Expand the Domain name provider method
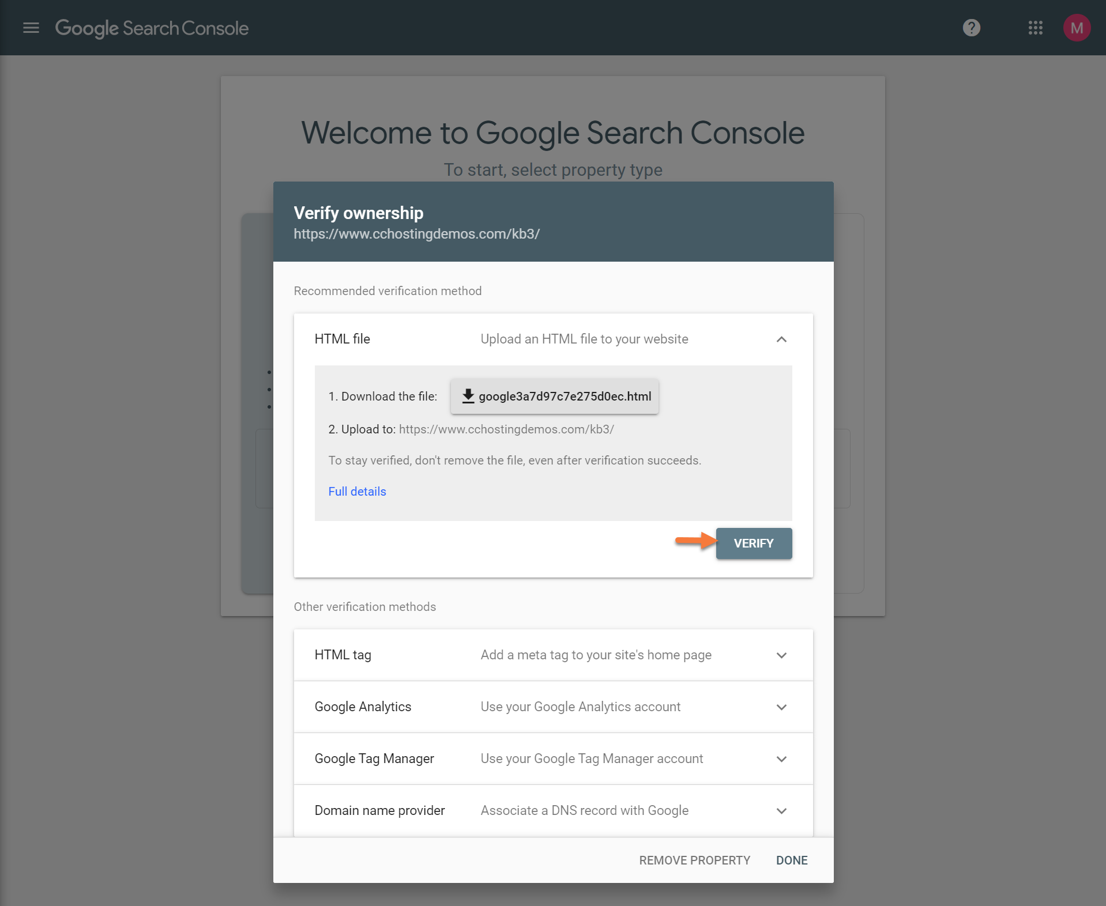Screen dimensions: 1106x906 click(781, 811)
